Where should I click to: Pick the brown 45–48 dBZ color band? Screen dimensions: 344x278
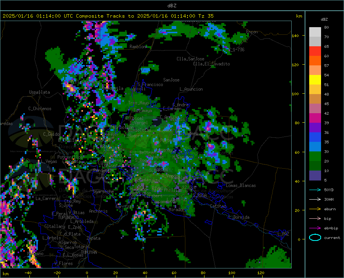click(315, 99)
